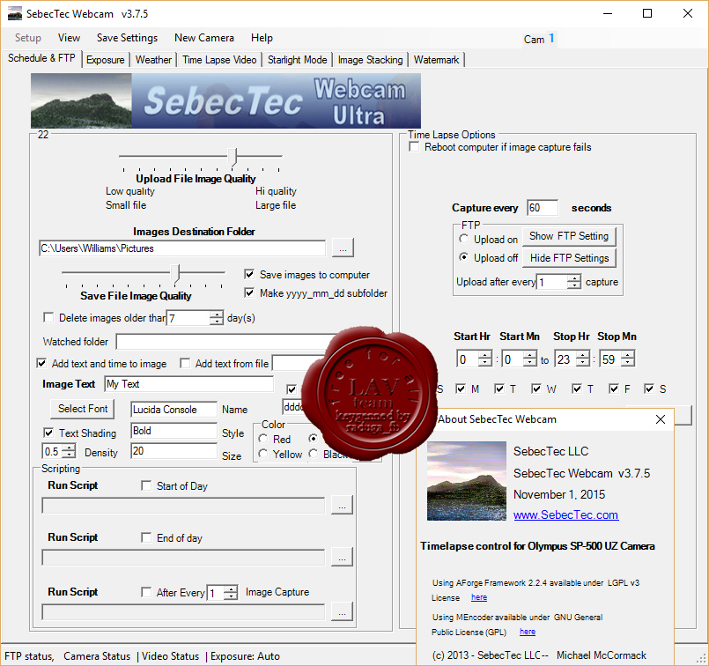Viewport: 709px width, 666px height.
Task: Uncheck Add text and time to image
Action: [x=41, y=363]
